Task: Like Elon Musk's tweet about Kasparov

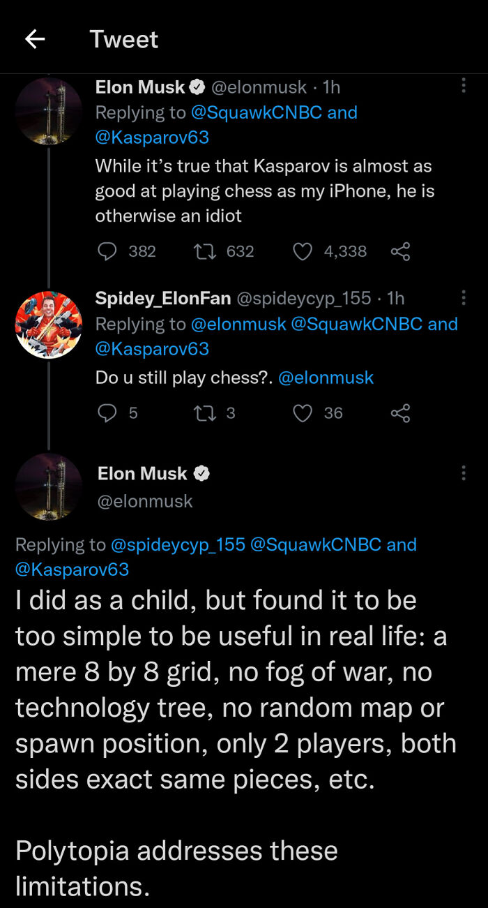Action: 303,251
